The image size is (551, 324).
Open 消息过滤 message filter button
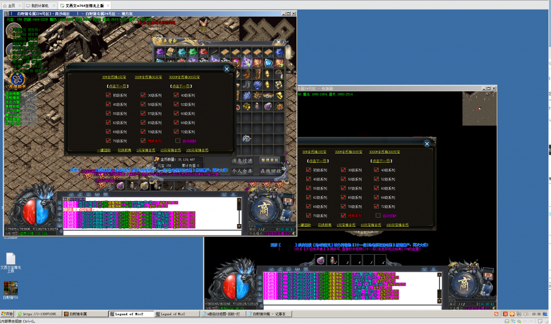tap(242, 161)
